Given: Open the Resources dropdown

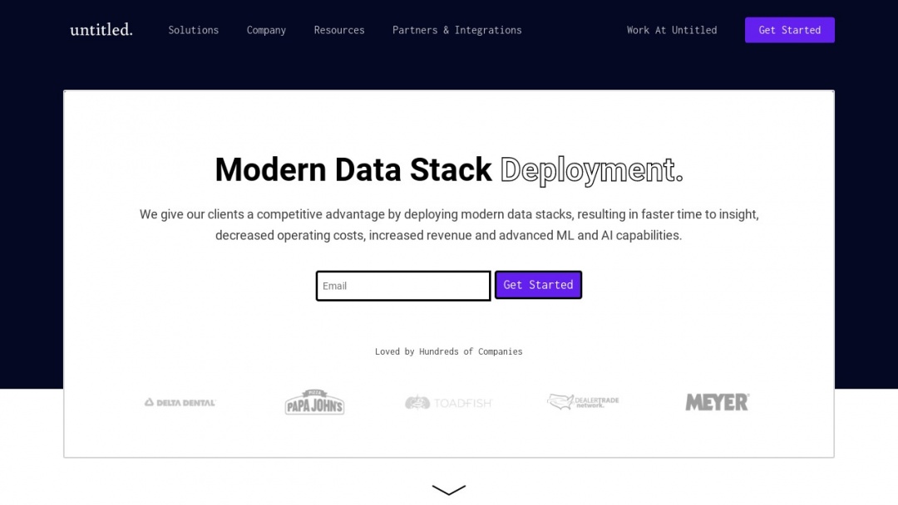Looking at the screenshot, I should point(338,30).
